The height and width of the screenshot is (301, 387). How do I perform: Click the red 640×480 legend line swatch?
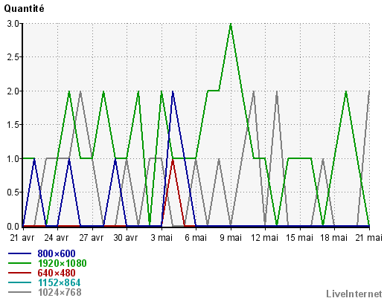pyautogui.click(x=20, y=273)
